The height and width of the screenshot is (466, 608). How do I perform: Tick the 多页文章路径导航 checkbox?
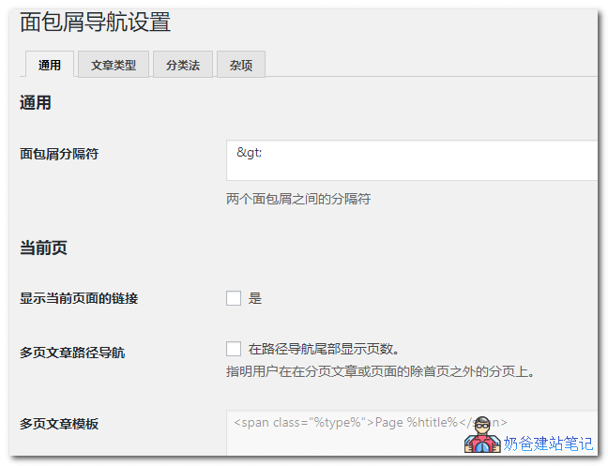coord(234,349)
